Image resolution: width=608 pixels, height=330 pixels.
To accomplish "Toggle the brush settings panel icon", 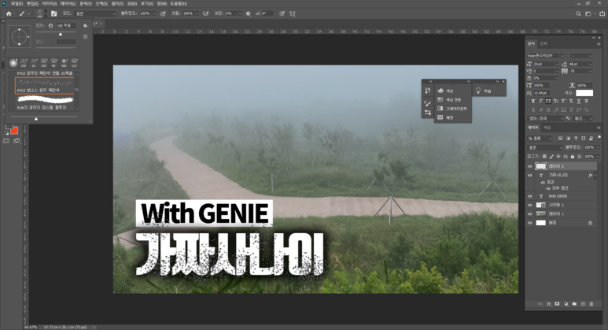I will point(54,13).
